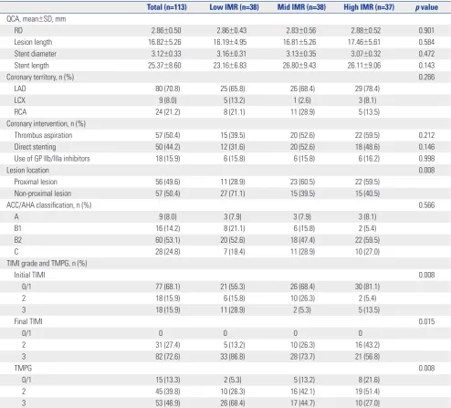Click class C total "28 (24.8)"
Screen dimensions: 451x408
coord(168,252)
